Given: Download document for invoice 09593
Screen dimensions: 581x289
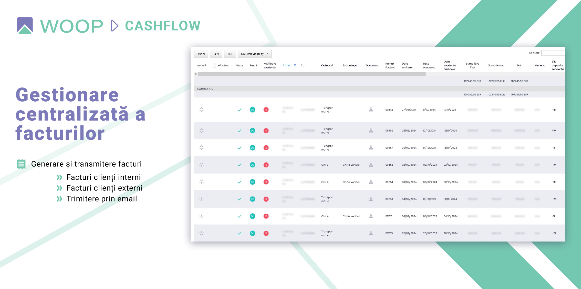Looking at the screenshot, I should [x=371, y=199].
